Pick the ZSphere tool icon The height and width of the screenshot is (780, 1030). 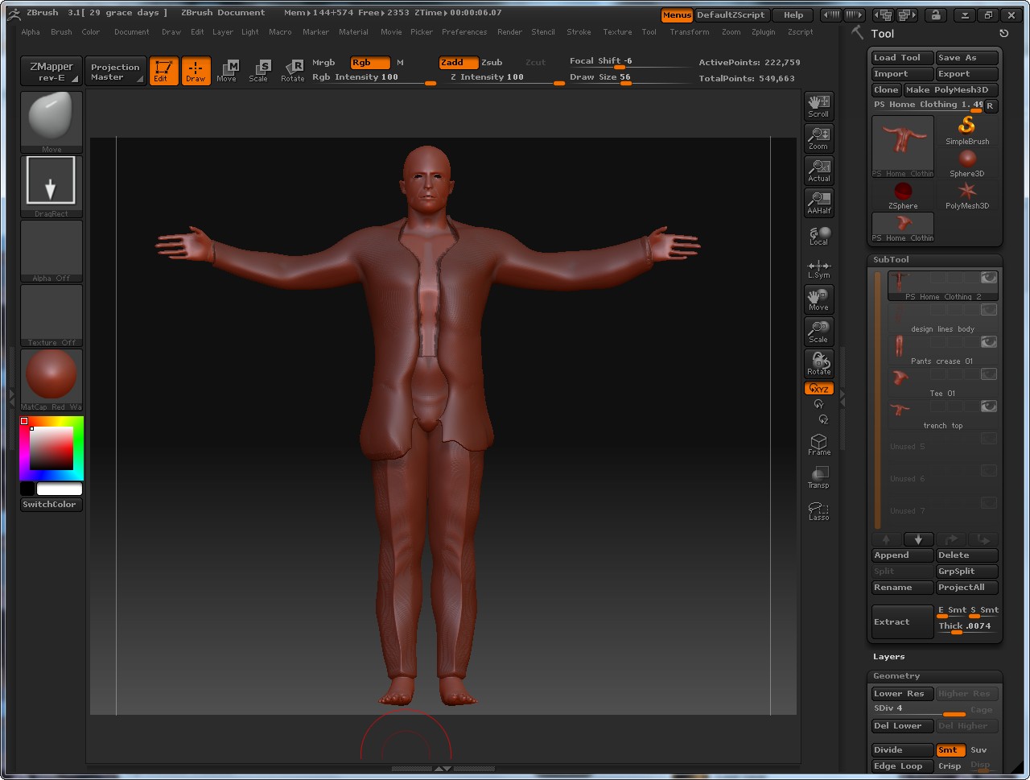(x=903, y=194)
